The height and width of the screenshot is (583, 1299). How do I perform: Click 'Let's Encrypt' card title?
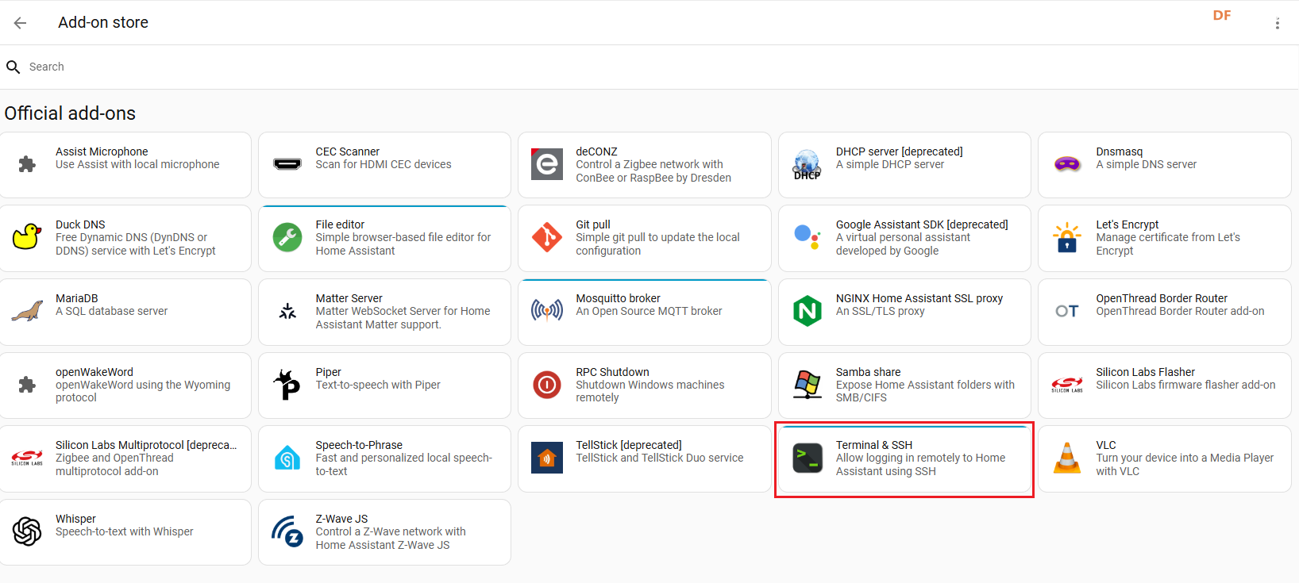pyautogui.click(x=1127, y=224)
